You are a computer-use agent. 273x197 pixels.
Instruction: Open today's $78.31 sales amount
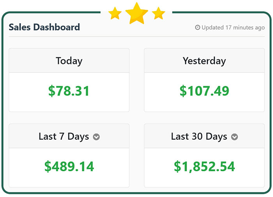(69, 91)
